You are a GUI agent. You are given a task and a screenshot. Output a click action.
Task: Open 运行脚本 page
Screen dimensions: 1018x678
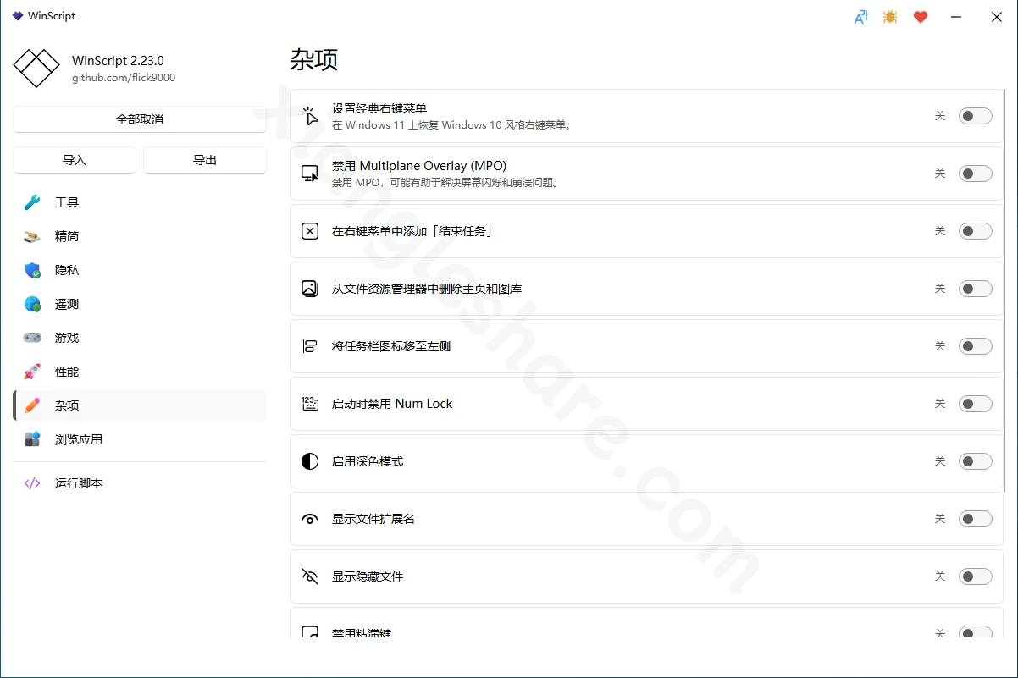pyautogui.click(x=140, y=483)
